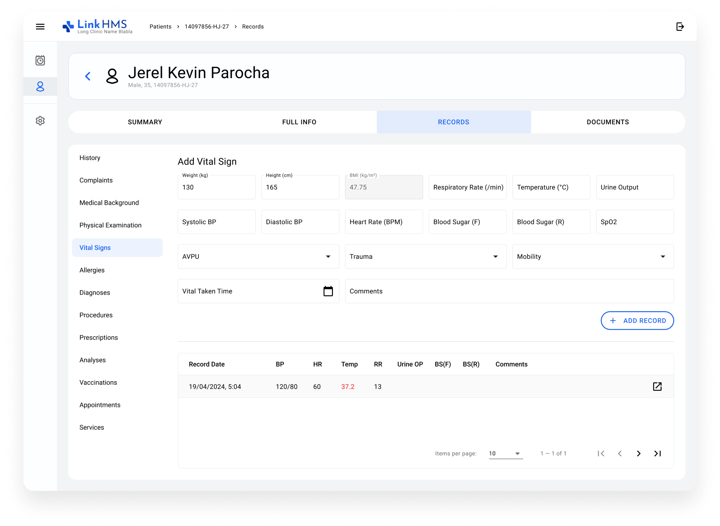Open the appointments clock icon in sidebar
The width and height of the screenshot is (720, 526).
(40, 60)
